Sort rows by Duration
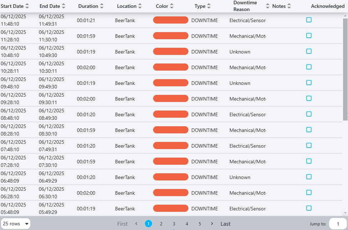 (103, 6)
